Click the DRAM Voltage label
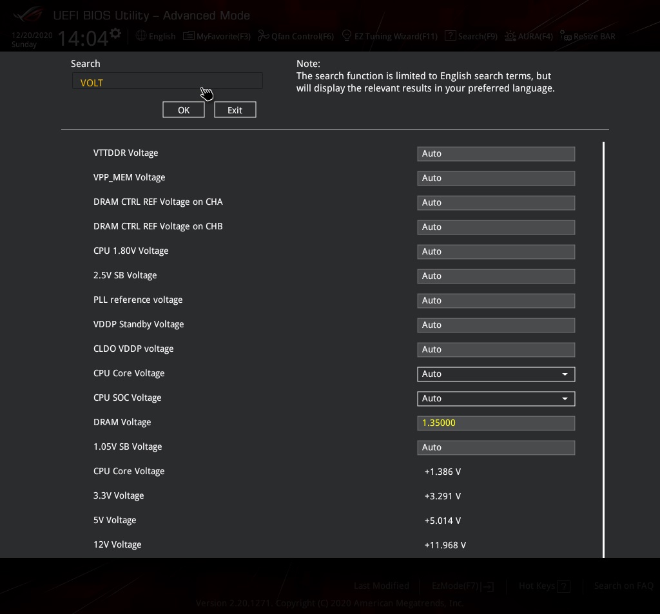 [x=122, y=423]
